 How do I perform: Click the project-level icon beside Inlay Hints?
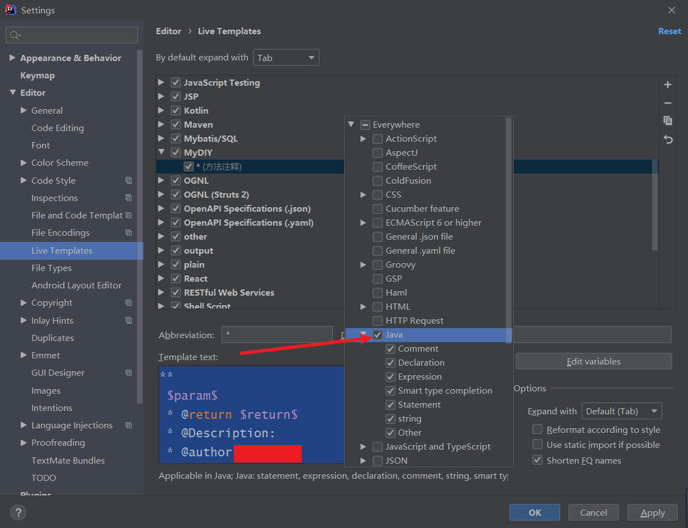coord(129,320)
